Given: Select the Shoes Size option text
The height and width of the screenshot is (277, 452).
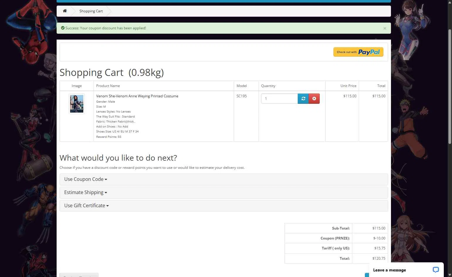Looking at the screenshot, I should (117, 132).
